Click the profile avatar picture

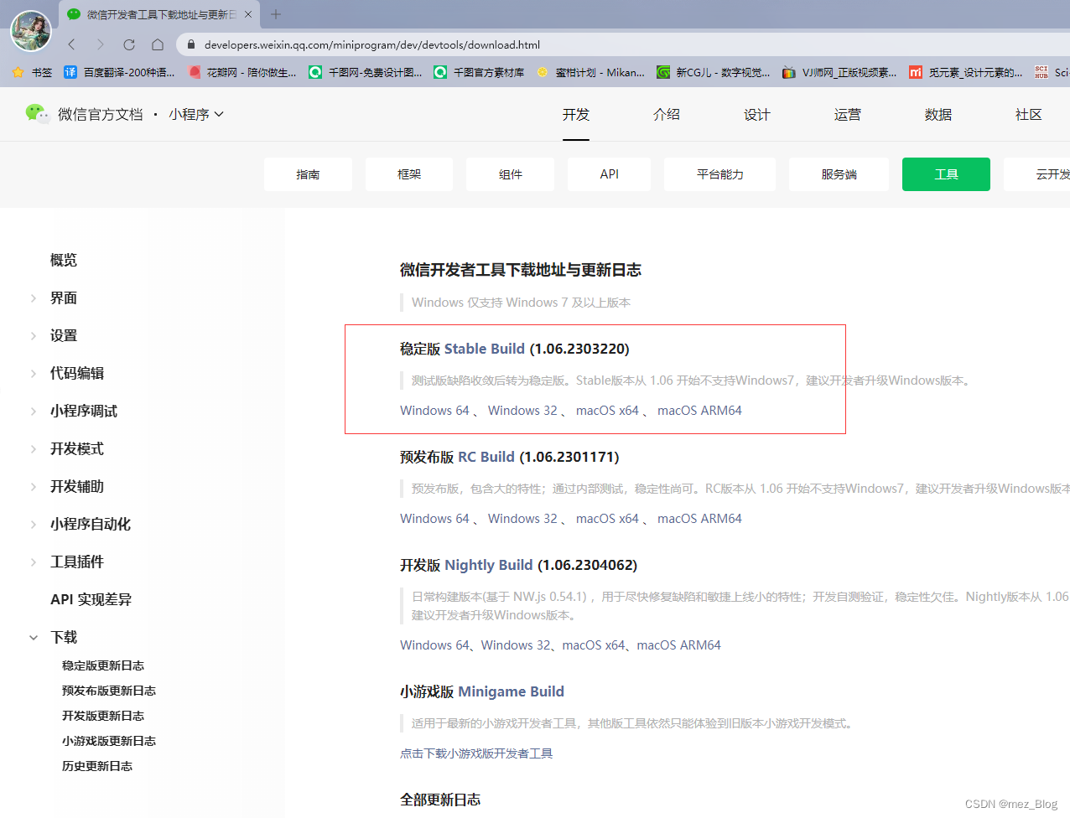31,31
